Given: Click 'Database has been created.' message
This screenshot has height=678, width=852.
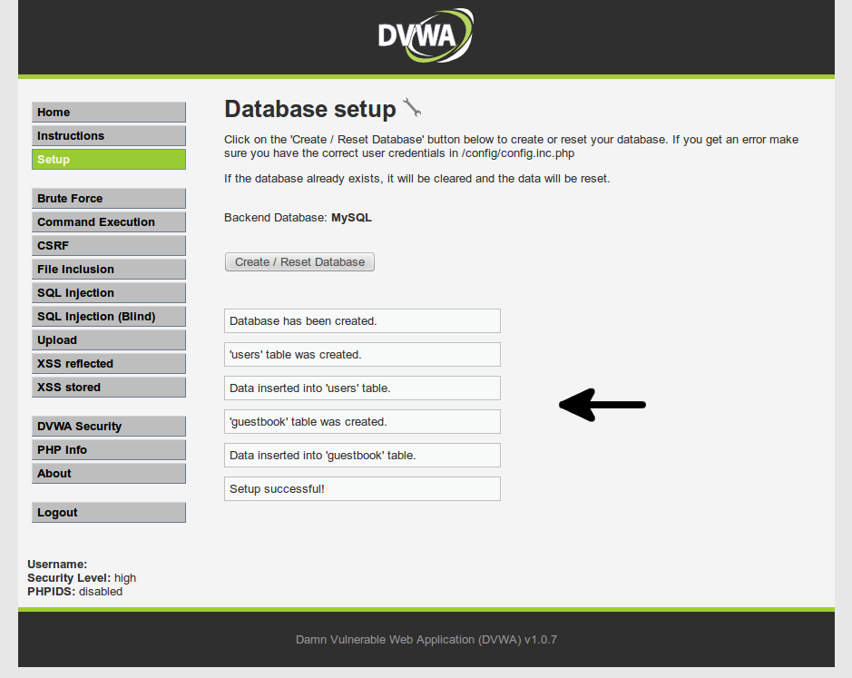Looking at the screenshot, I should click(x=362, y=320).
